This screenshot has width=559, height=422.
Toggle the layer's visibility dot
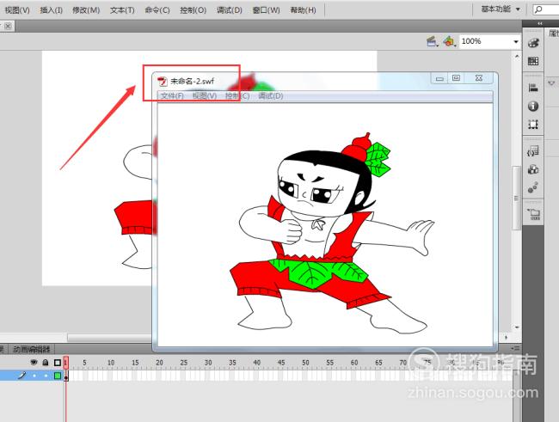[x=34, y=376]
